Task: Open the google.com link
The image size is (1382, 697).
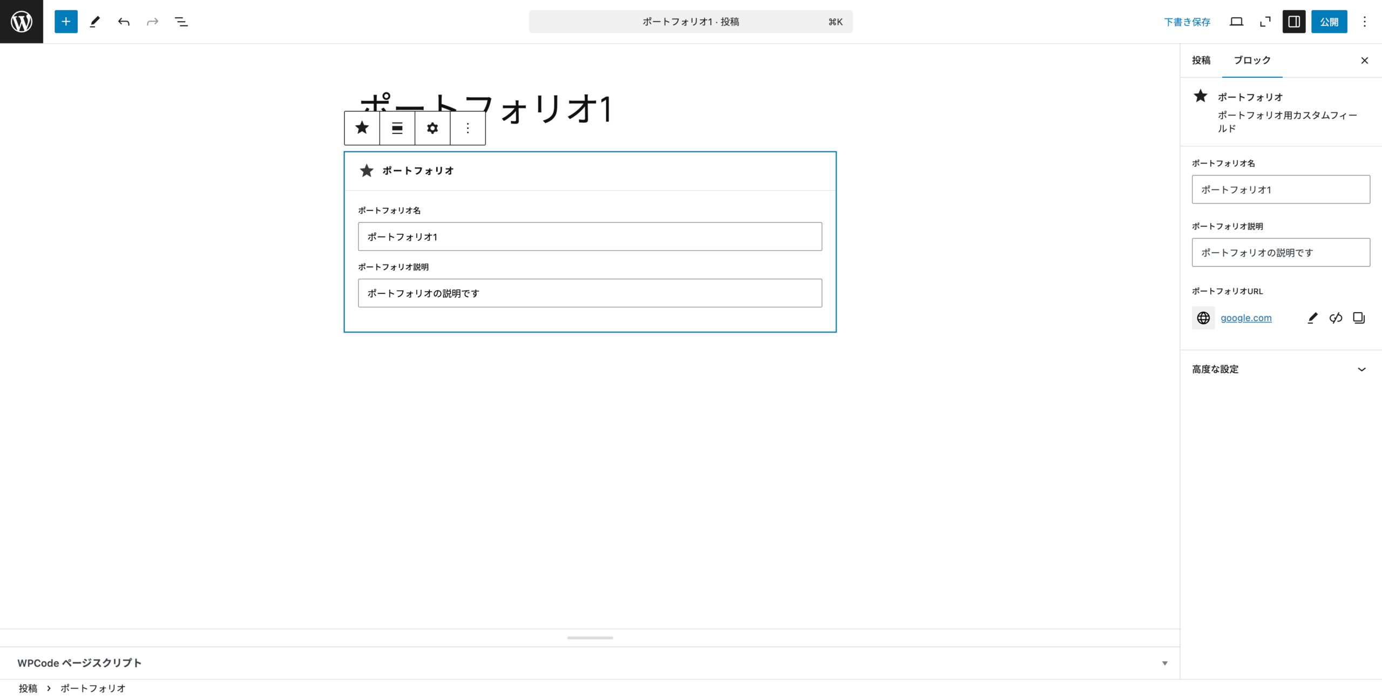Action: point(1246,318)
